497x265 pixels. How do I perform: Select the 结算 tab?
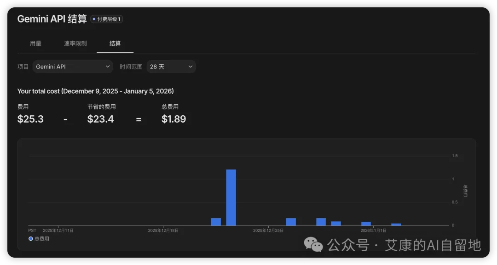(x=115, y=43)
